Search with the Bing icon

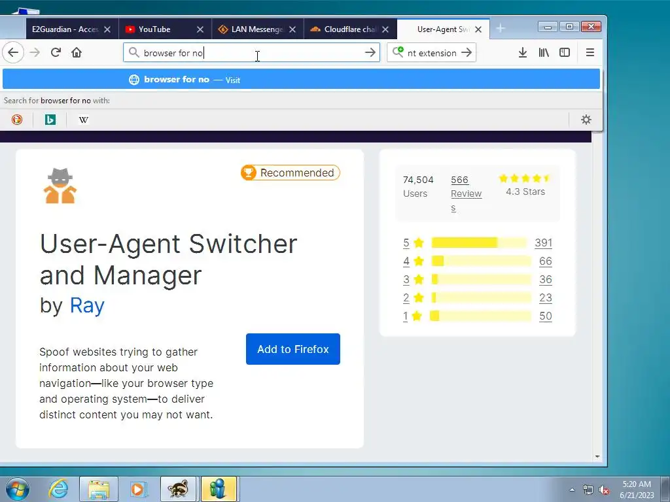[50, 120]
